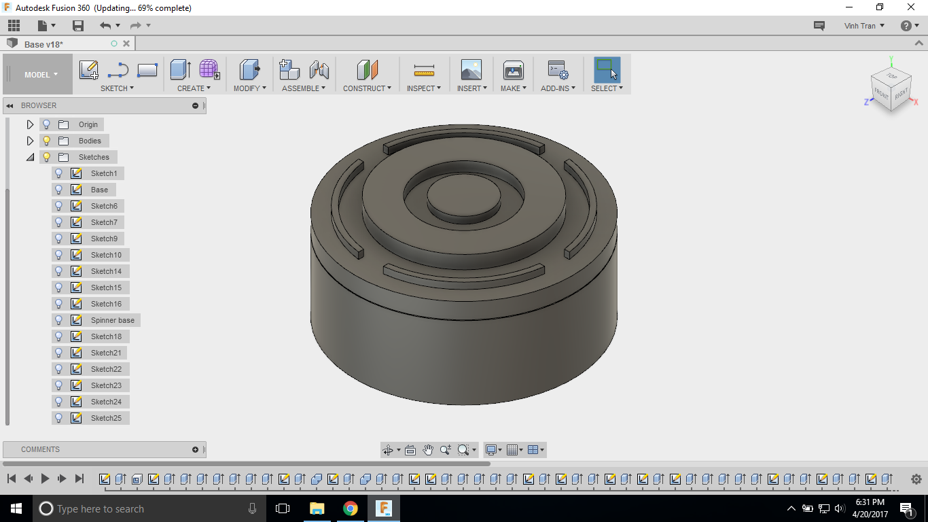This screenshot has width=928, height=522.
Task: Click the first sketch timeline marker
Action: click(105, 479)
